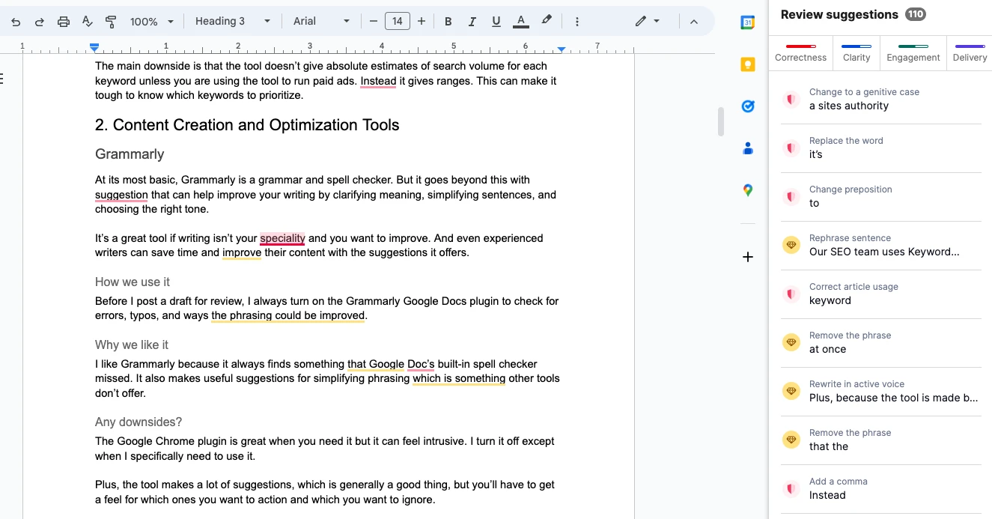Open the text color picker
Image resolution: width=992 pixels, height=519 pixels.
(521, 22)
